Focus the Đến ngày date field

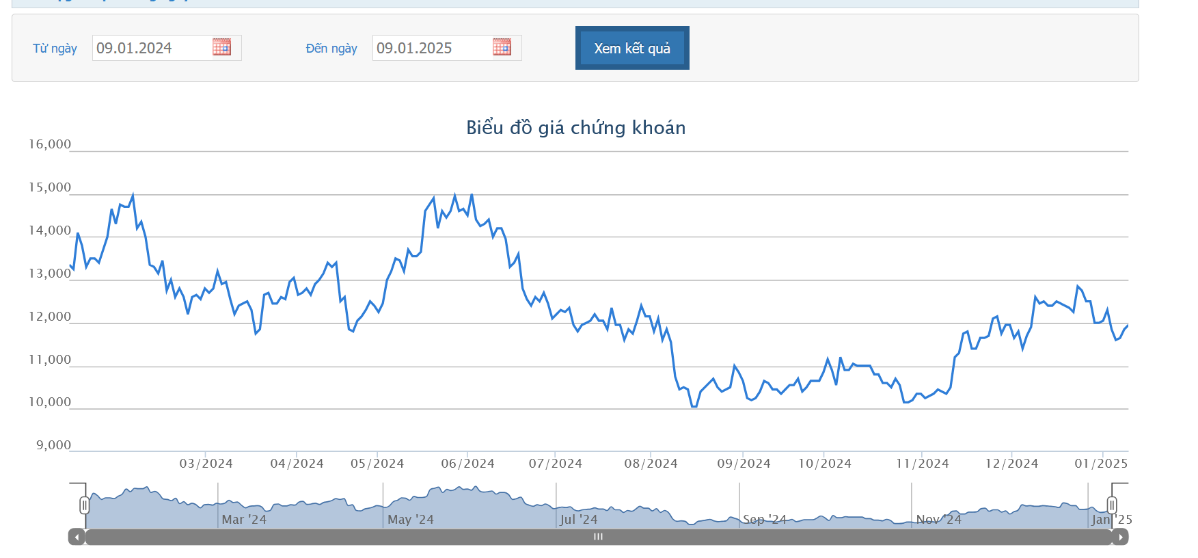click(x=432, y=48)
